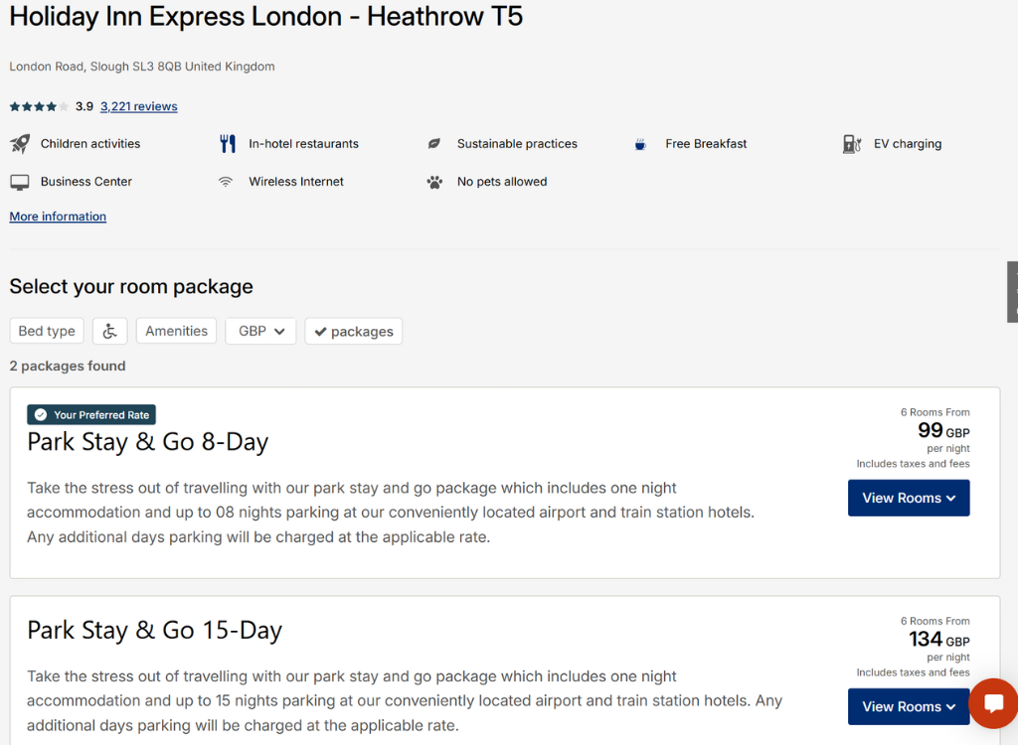Viewport: 1018px width, 745px height.
Task: Click the Children activities rocket icon
Action: coord(20,144)
